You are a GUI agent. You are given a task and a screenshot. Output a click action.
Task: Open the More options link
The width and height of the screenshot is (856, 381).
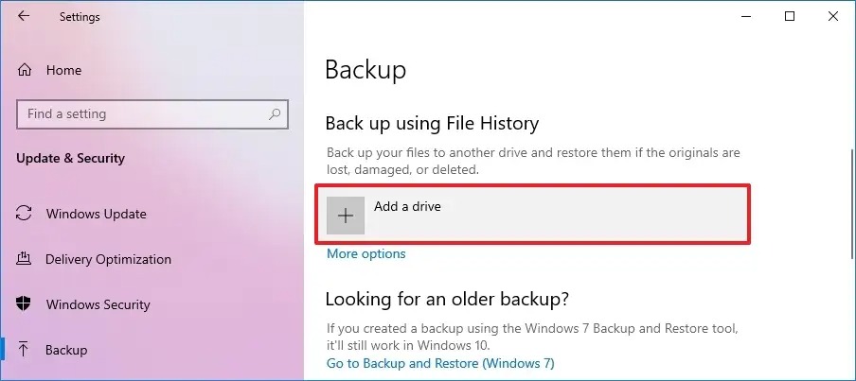pos(366,253)
